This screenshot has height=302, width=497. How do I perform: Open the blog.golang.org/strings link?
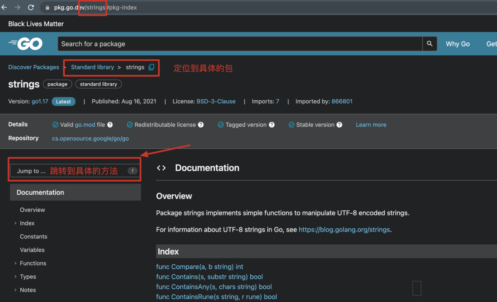point(344,229)
